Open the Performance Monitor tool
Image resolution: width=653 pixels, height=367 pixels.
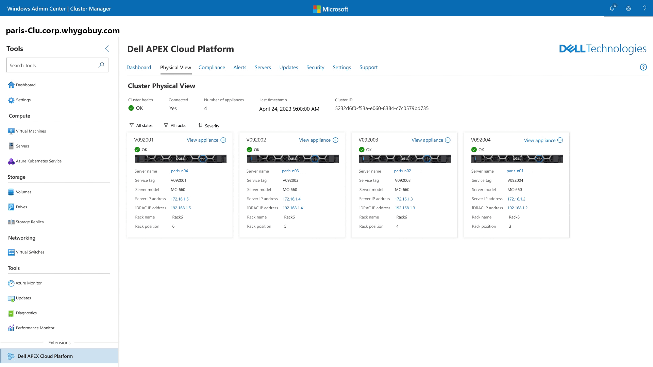click(35, 328)
